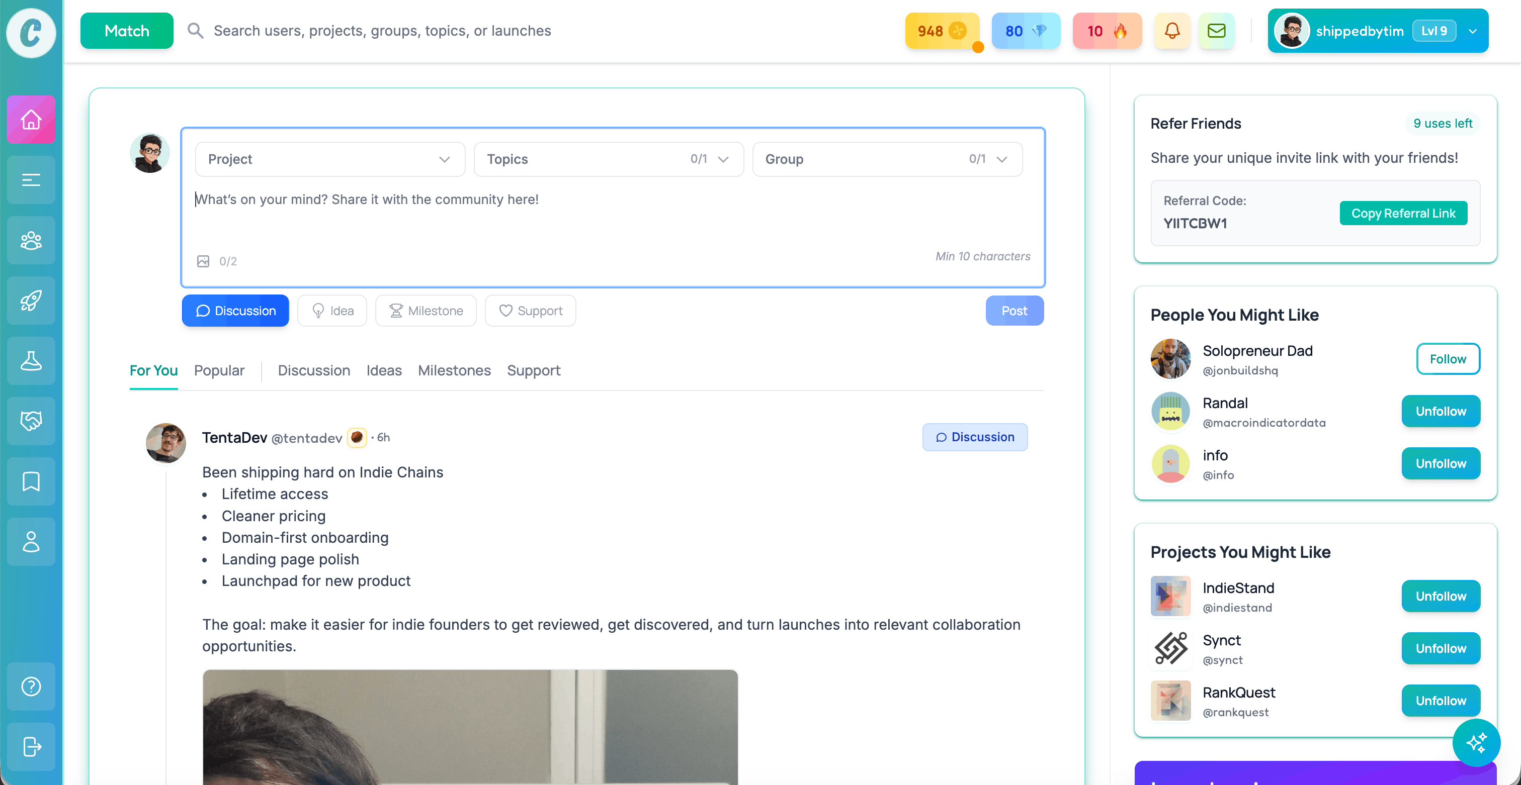Open the flask lab sidebar icon
Screen dimensions: 1521x785
pyautogui.click(x=31, y=360)
